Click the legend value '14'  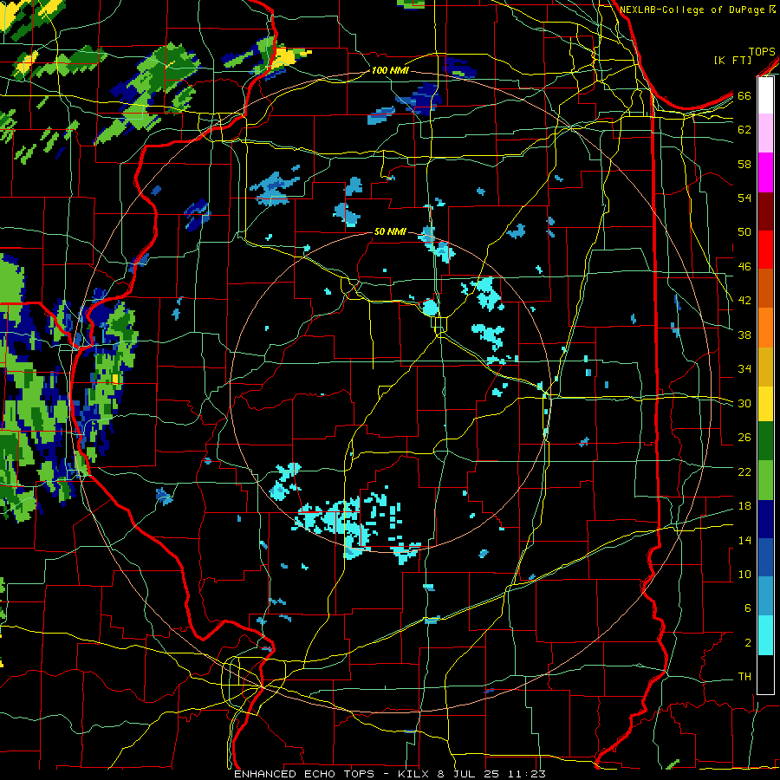pos(744,540)
